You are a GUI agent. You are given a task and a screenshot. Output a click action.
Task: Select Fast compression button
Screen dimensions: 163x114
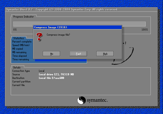tap(78, 54)
